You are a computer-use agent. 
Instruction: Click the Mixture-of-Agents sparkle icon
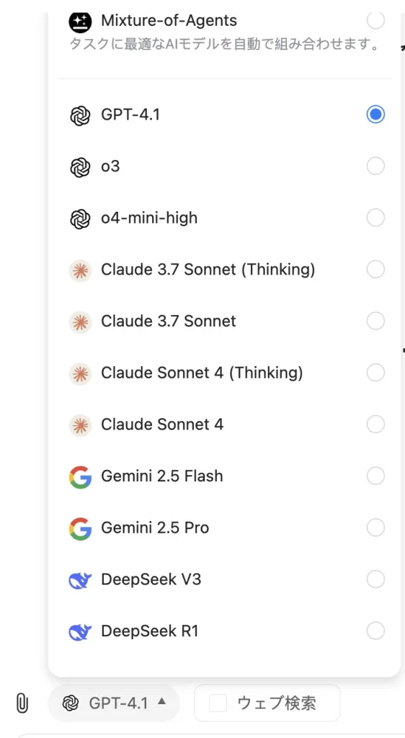click(x=80, y=22)
